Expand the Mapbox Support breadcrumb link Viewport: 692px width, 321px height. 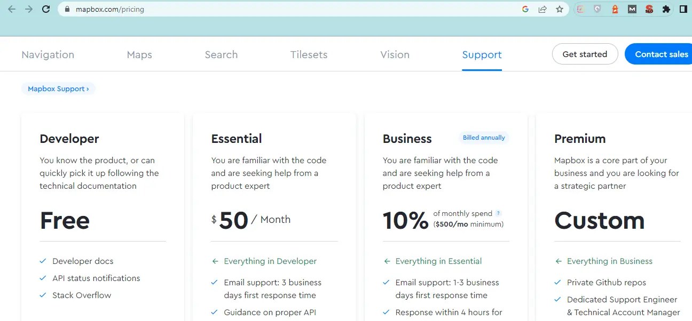(58, 89)
